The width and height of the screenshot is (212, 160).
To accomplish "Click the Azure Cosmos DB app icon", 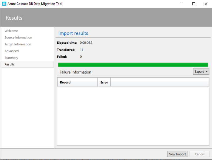I will pyautogui.click(x=4, y=4).
